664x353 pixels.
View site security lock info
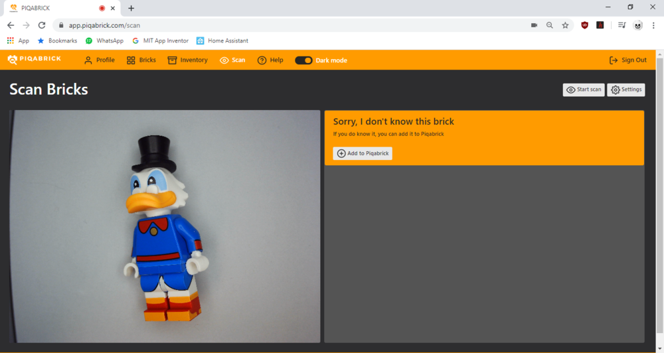pyautogui.click(x=61, y=25)
